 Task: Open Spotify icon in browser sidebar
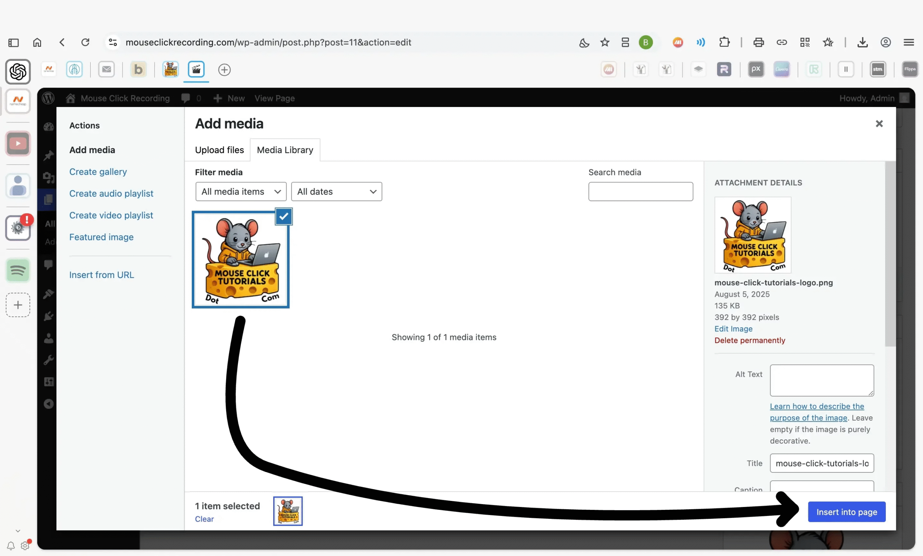pyautogui.click(x=18, y=270)
